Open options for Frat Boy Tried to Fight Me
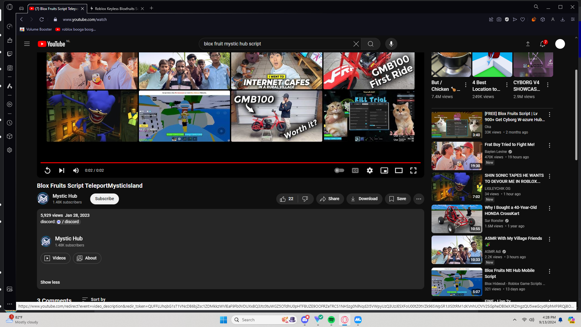The height and width of the screenshot is (327, 581). [550, 145]
